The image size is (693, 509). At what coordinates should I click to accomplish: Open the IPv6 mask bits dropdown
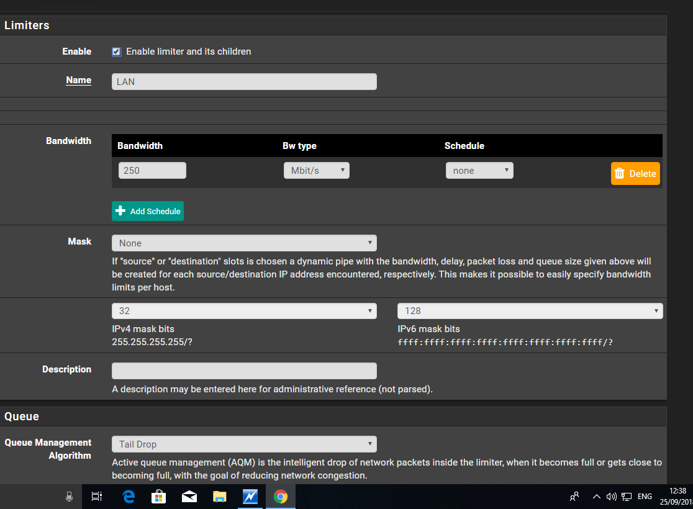[x=530, y=311]
